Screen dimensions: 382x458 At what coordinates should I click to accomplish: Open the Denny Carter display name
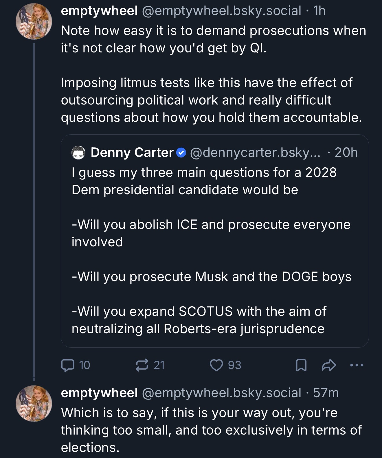click(x=132, y=152)
